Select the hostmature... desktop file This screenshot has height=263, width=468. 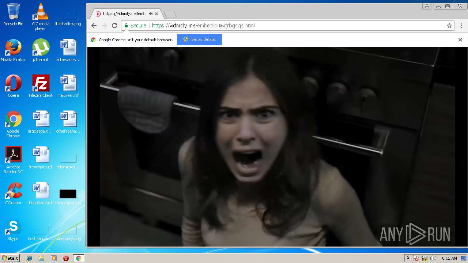(40, 233)
